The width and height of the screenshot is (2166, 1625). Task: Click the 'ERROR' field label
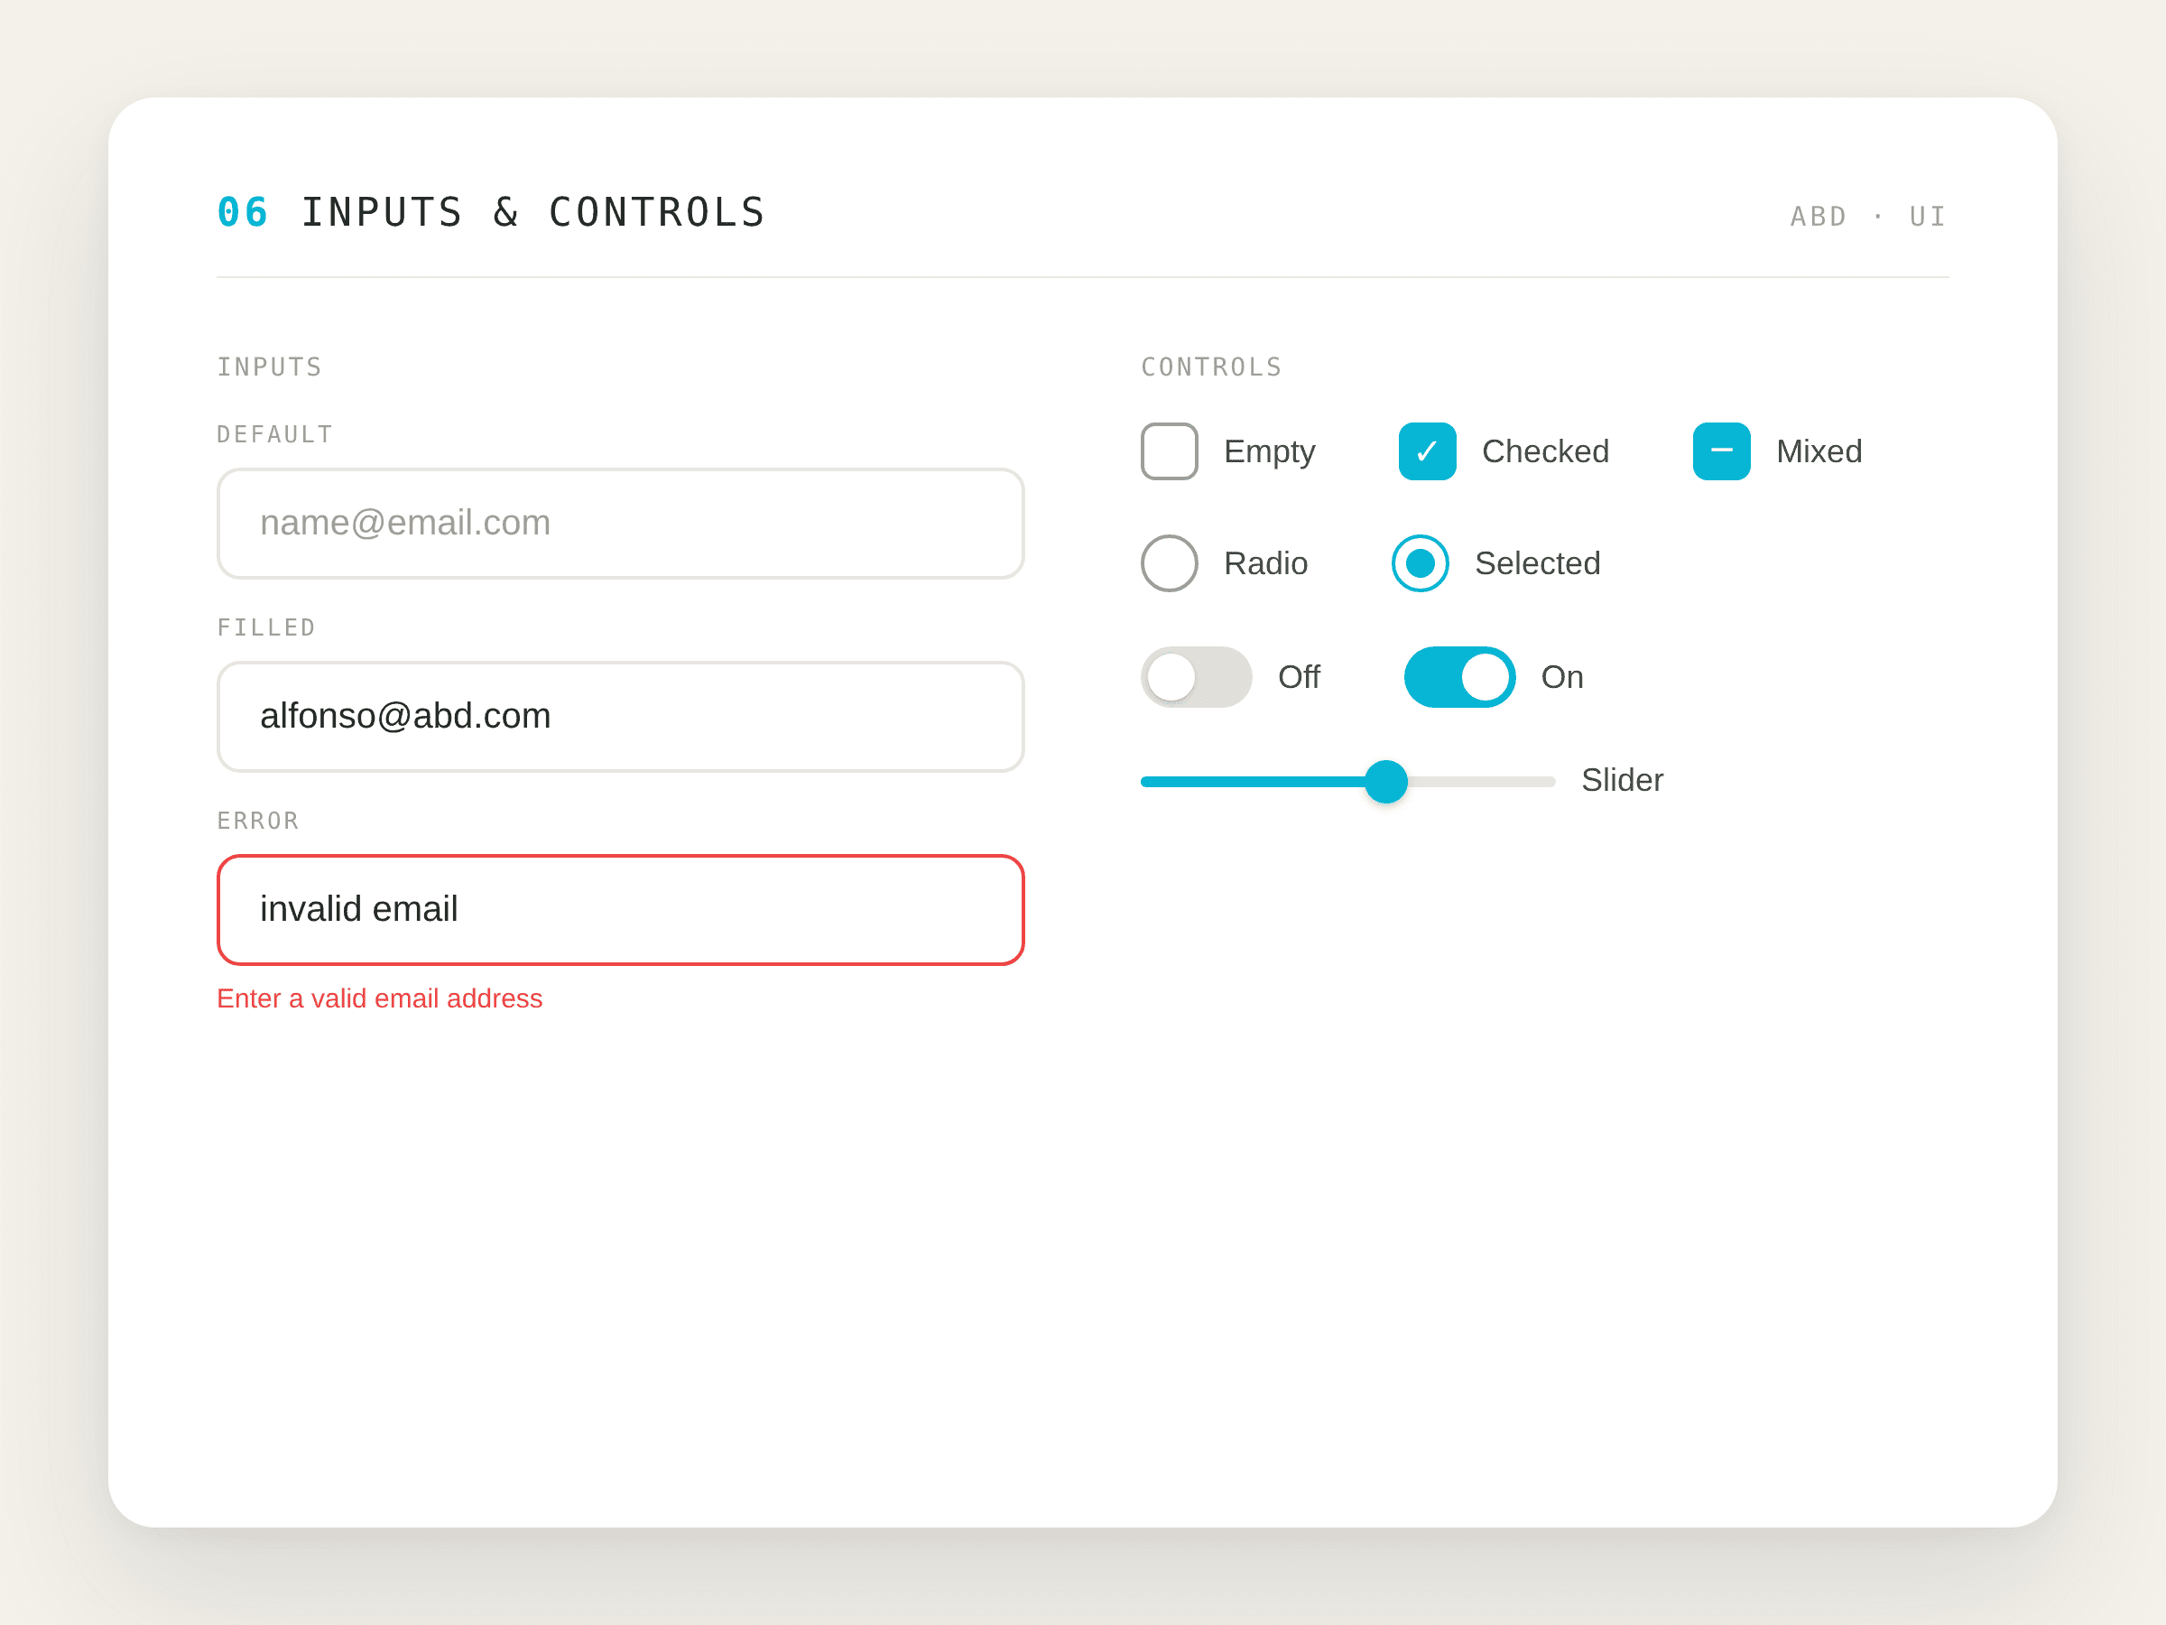point(258,821)
